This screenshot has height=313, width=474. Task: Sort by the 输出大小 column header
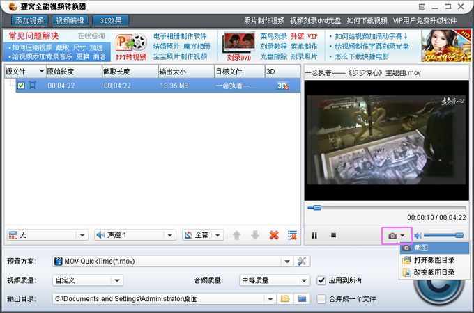pos(186,72)
